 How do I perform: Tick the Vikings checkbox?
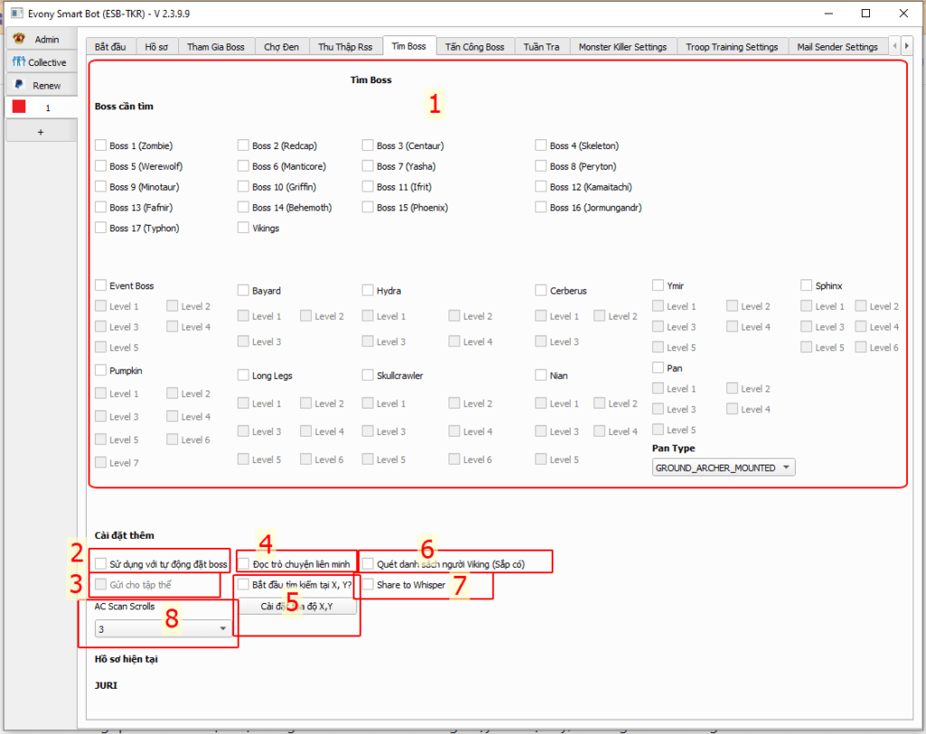(x=243, y=229)
